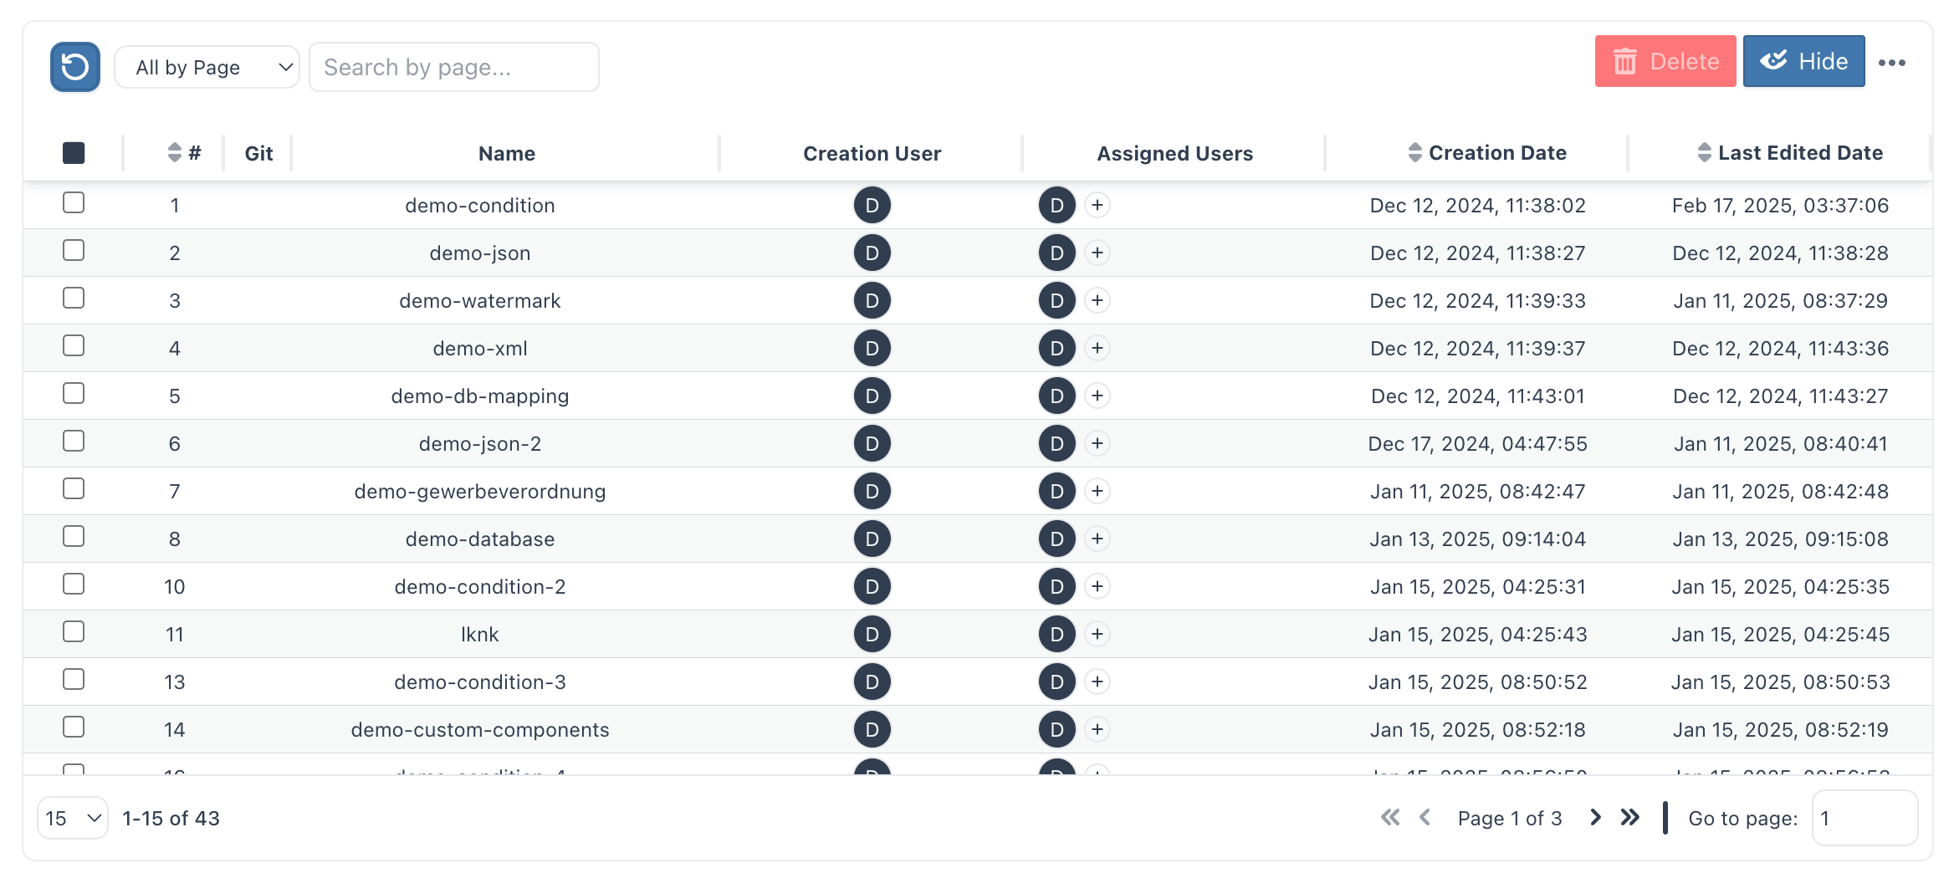Click demo-json creation user avatar

click(x=872, y=253)
